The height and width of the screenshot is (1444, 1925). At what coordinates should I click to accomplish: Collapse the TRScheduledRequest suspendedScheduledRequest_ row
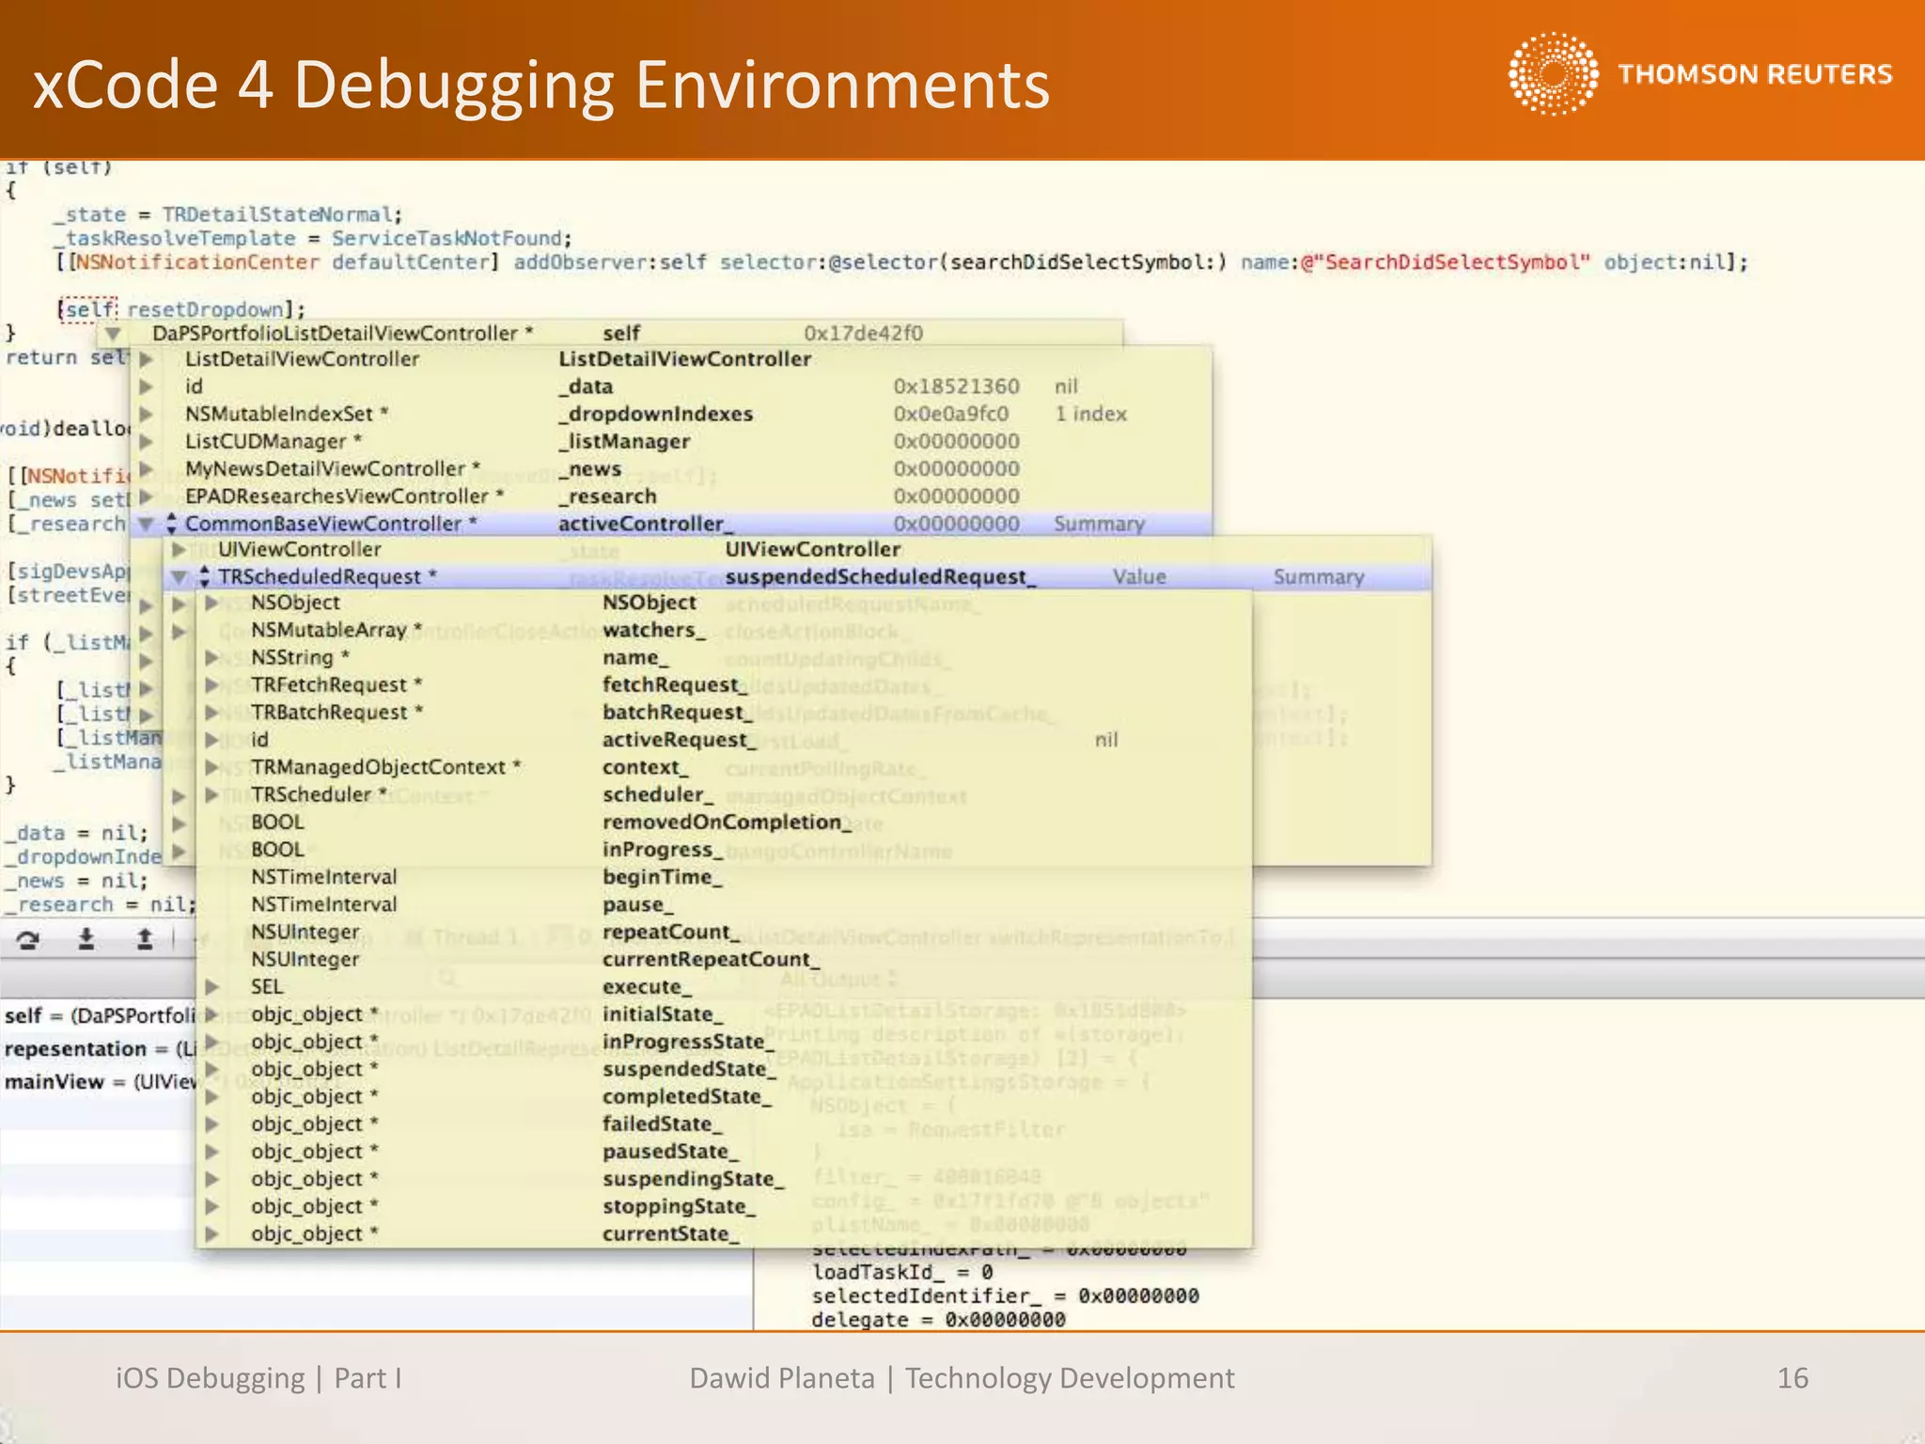(x=179, y=577)
